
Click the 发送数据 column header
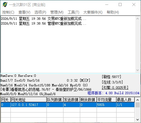[72, 100]
